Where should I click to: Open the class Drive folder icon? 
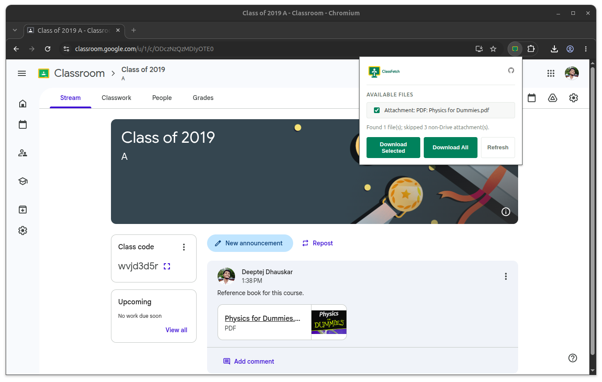pos(553,98)
